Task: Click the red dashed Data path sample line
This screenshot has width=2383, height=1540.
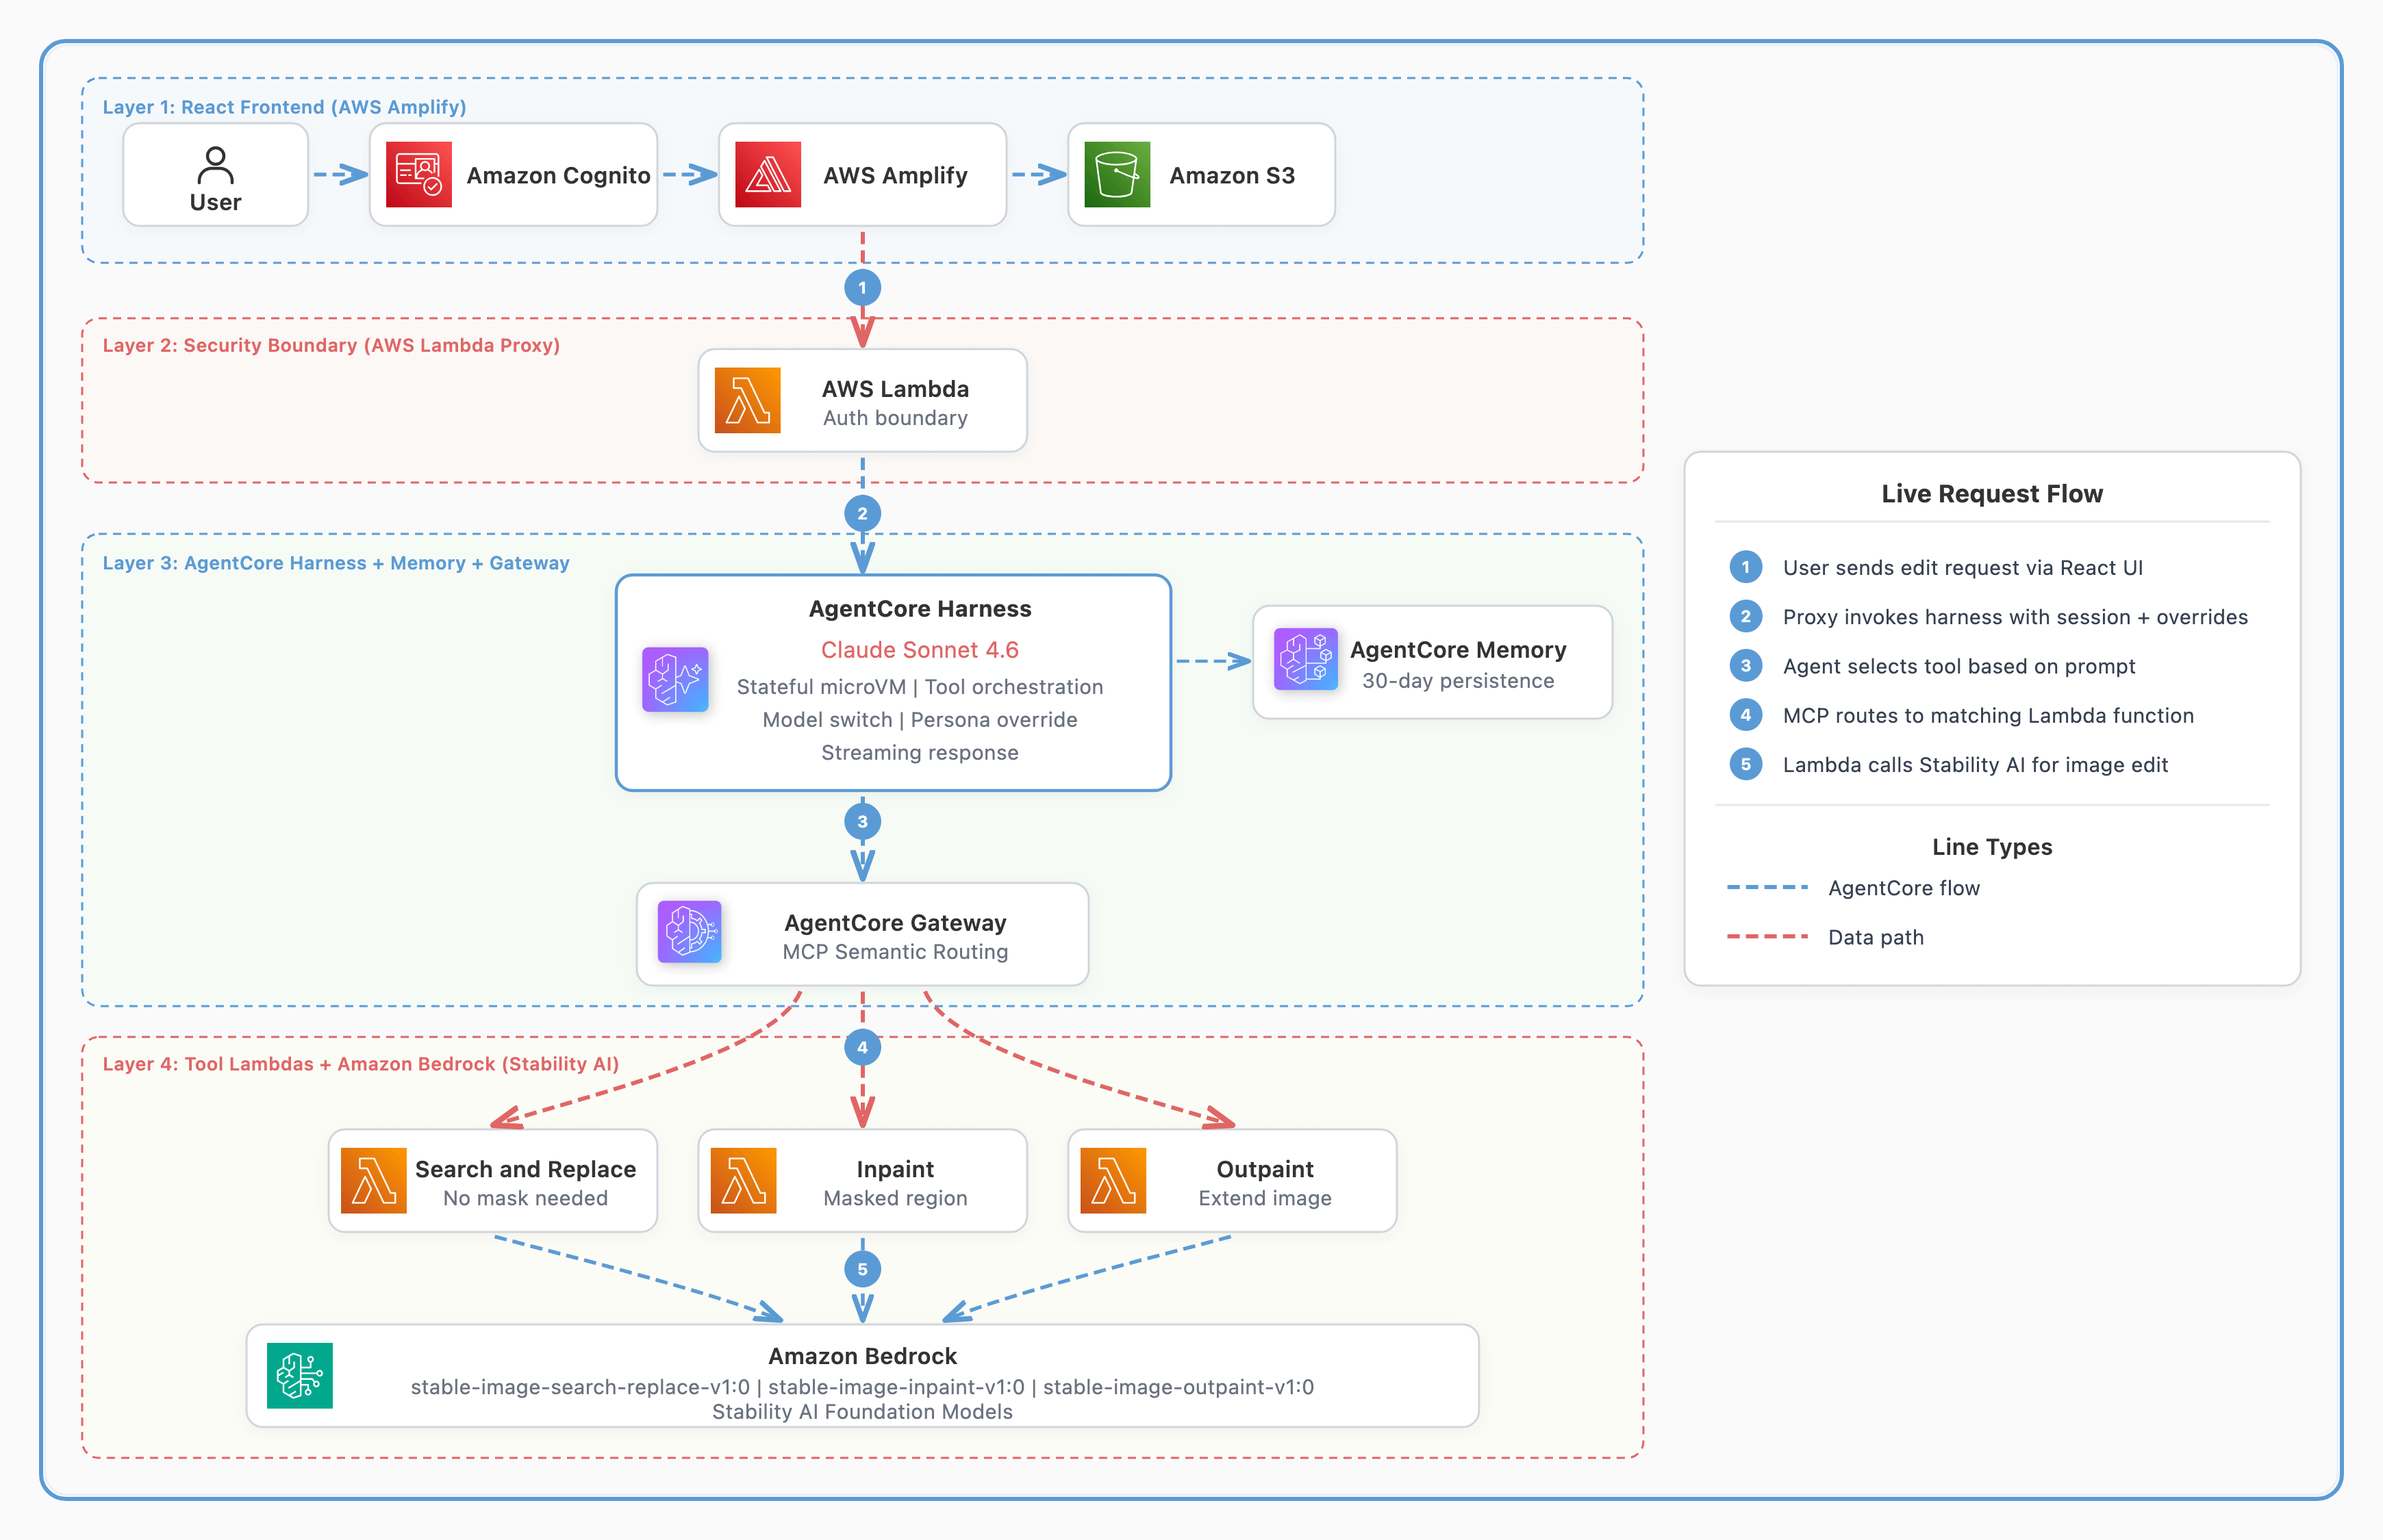Action: (1767, 936)
